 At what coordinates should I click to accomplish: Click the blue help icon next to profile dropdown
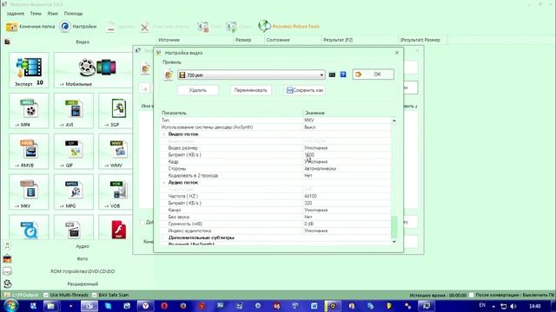tap(343, 75)
